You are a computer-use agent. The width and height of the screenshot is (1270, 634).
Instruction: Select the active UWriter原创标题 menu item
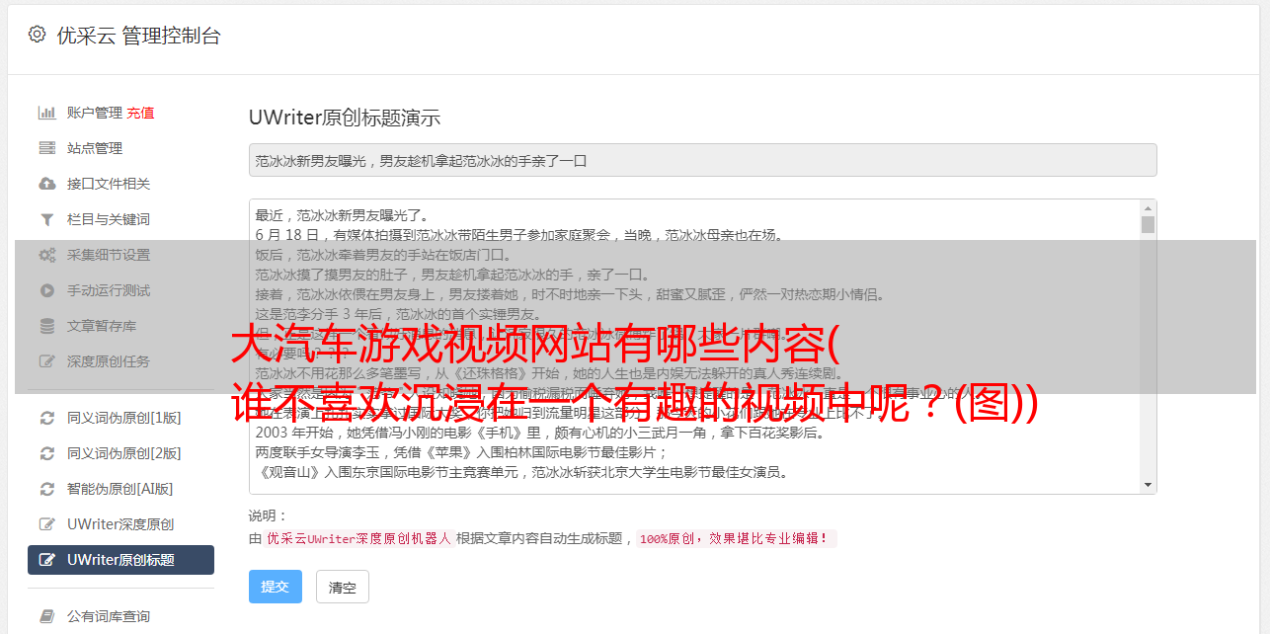tap(120, 560)
